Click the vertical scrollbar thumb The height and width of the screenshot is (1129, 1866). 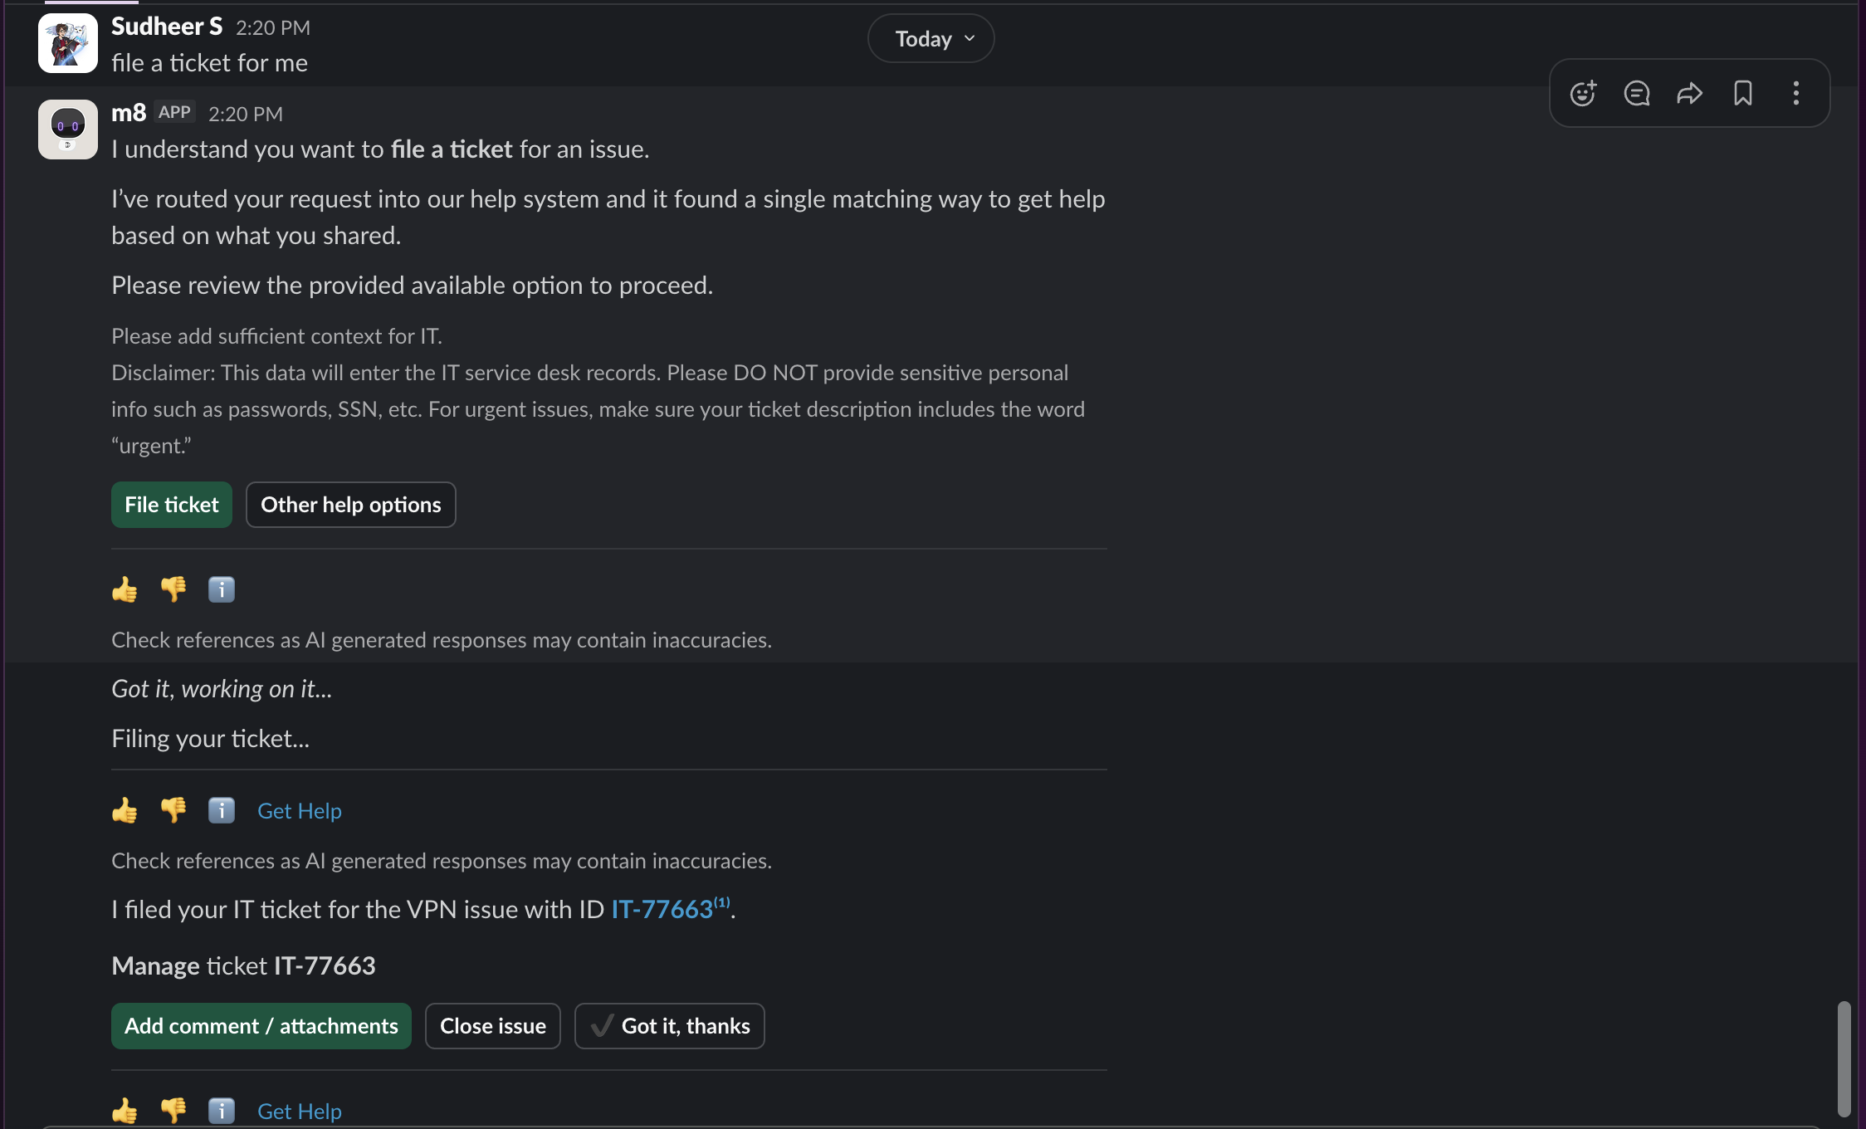click(1844, 1058)
